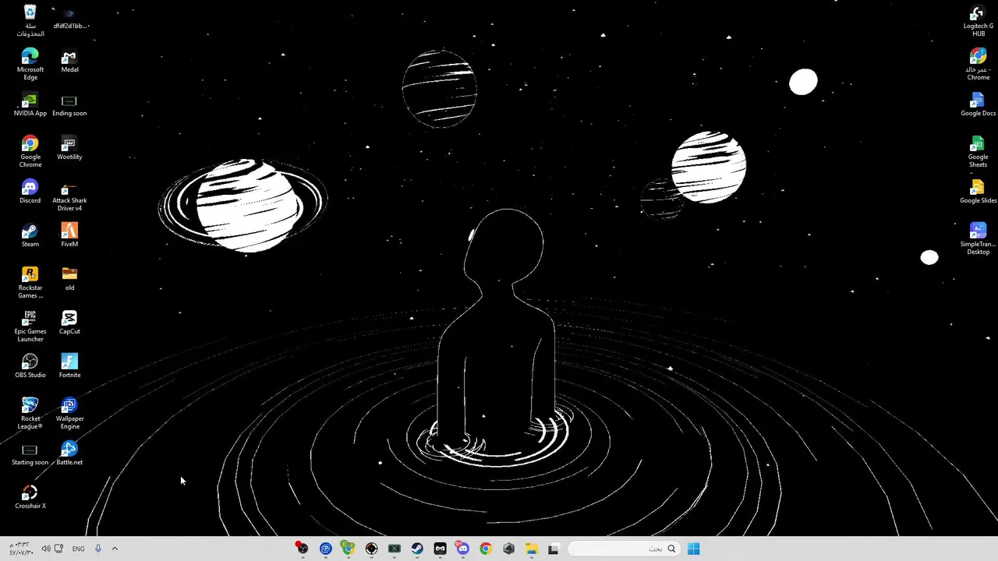Switch the ENG input language indicator
998x561 pixels.
tap(78, 549)
